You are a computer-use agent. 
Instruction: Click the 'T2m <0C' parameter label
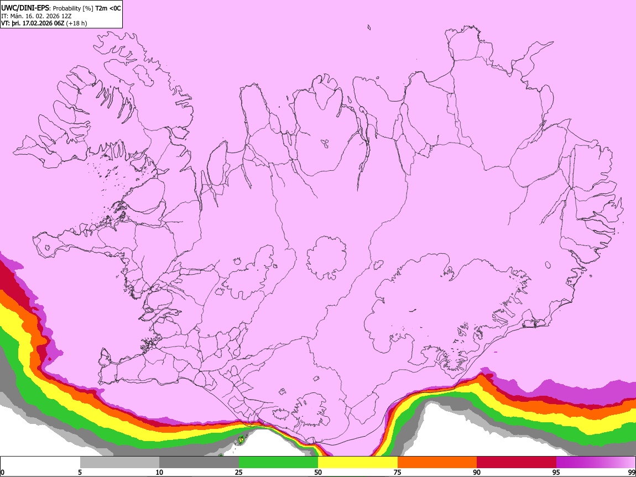108,8
